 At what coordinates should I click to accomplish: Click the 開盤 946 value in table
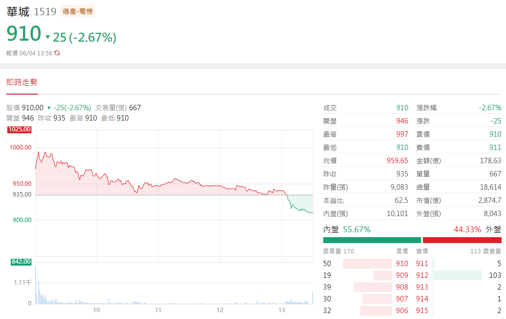pyautogui.click(x=402, y=121)
